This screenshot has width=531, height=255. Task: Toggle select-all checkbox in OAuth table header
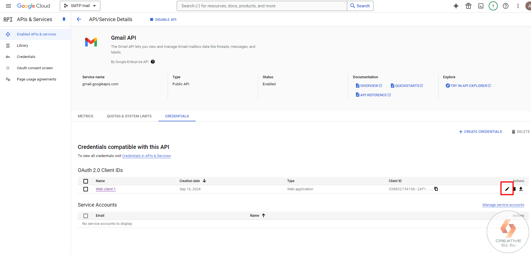tap(86, 181)
